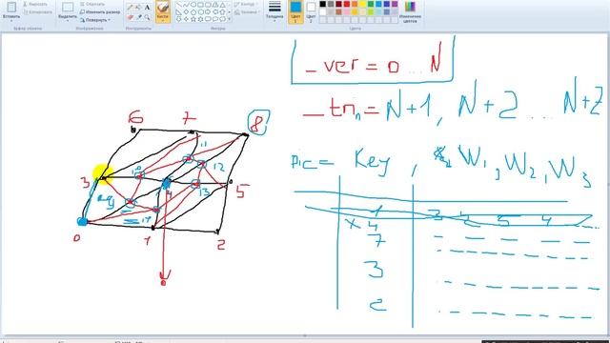
Task: Choose the Oval shape
Action: tap(193, 5)
